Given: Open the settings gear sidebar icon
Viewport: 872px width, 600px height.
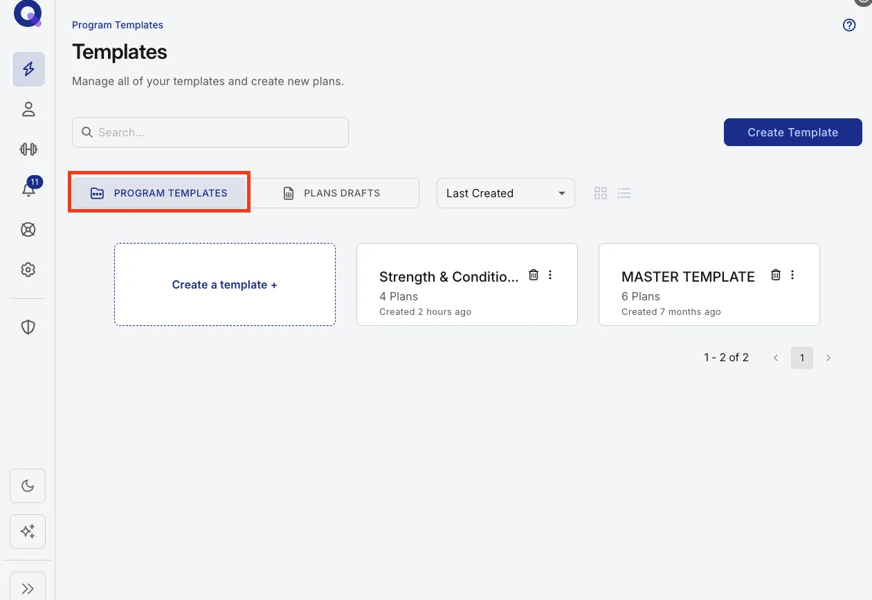Looking at the screenshot, I should pyautogui.click(x=28, y=270).
